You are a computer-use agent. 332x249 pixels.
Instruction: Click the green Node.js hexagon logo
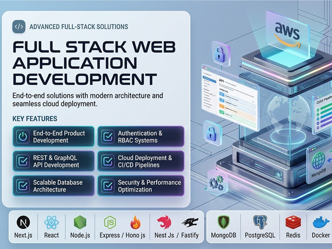coord(80,222)
